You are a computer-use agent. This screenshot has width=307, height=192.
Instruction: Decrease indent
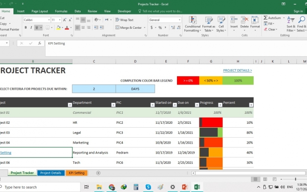click(x=96, y=28)
